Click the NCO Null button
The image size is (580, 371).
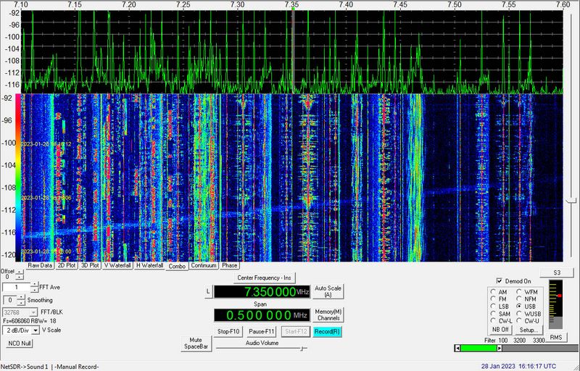pyautogui.click(x=20, y=343)
